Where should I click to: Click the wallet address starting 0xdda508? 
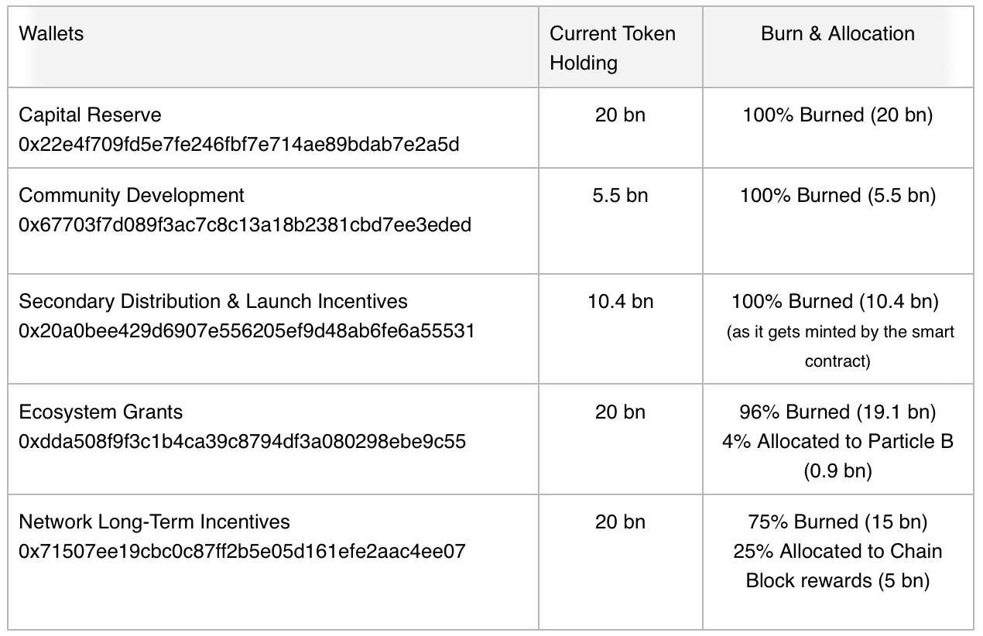coord(241,441)
